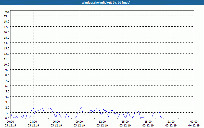Select the 06:00 time axis label
The width and height of the screenshot is (204, 128).
coord(56,122)
